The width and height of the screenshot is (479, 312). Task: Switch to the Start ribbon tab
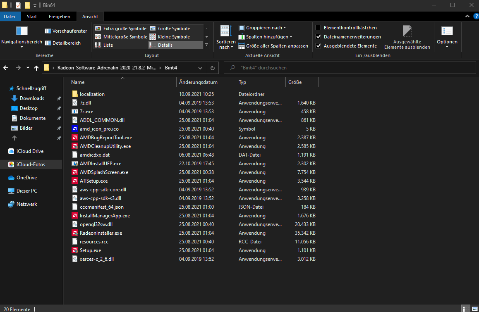(32, 17)
